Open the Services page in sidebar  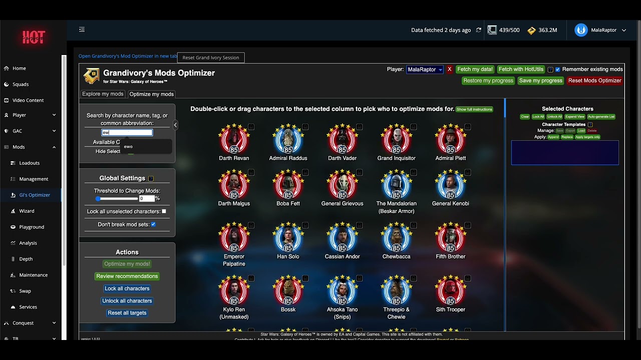pos(28,307)
